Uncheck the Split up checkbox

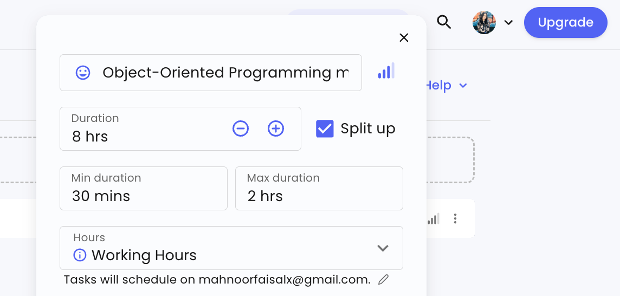(x=325, y=128)
